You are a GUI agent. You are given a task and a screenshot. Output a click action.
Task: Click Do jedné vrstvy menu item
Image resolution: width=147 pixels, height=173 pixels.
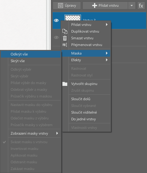click(89, 119)
